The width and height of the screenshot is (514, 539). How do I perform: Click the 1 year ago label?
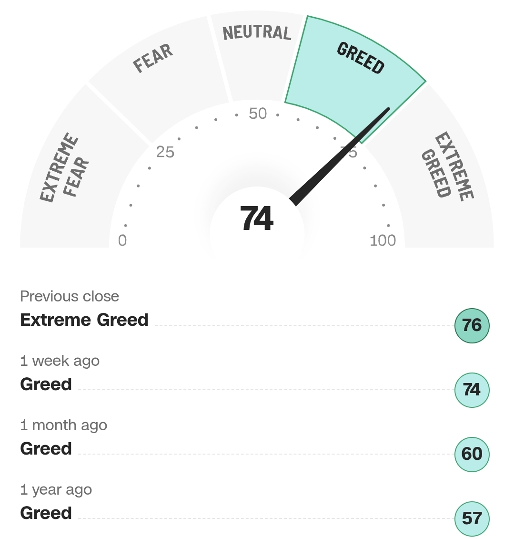click(x=56, y=490)
